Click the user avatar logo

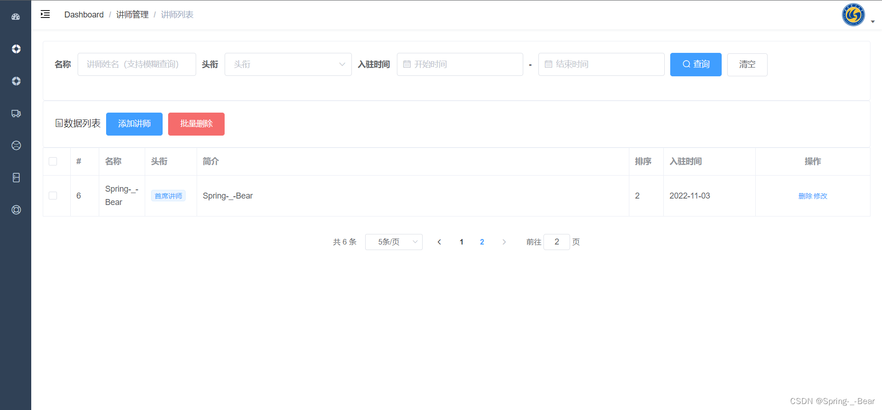pyautogui.click(x=853, y=15)
